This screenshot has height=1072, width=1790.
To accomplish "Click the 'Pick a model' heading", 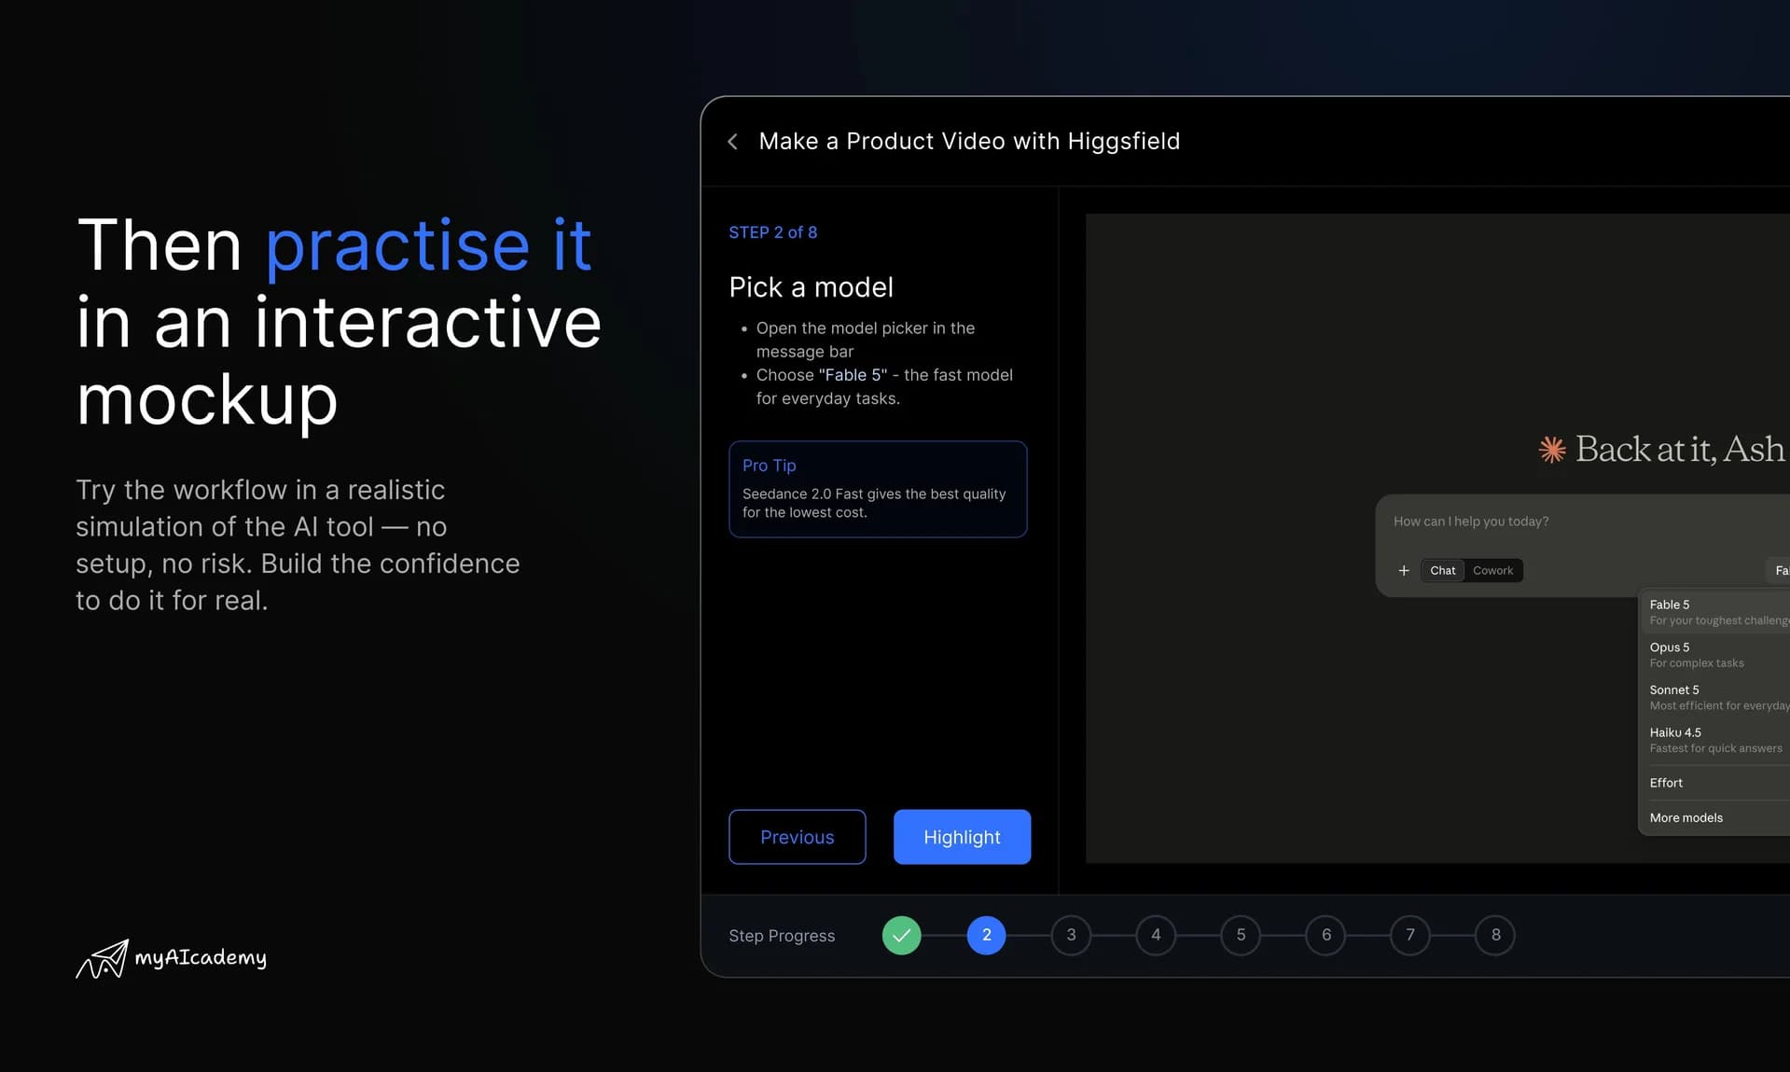I will click(x=811, y=287).
